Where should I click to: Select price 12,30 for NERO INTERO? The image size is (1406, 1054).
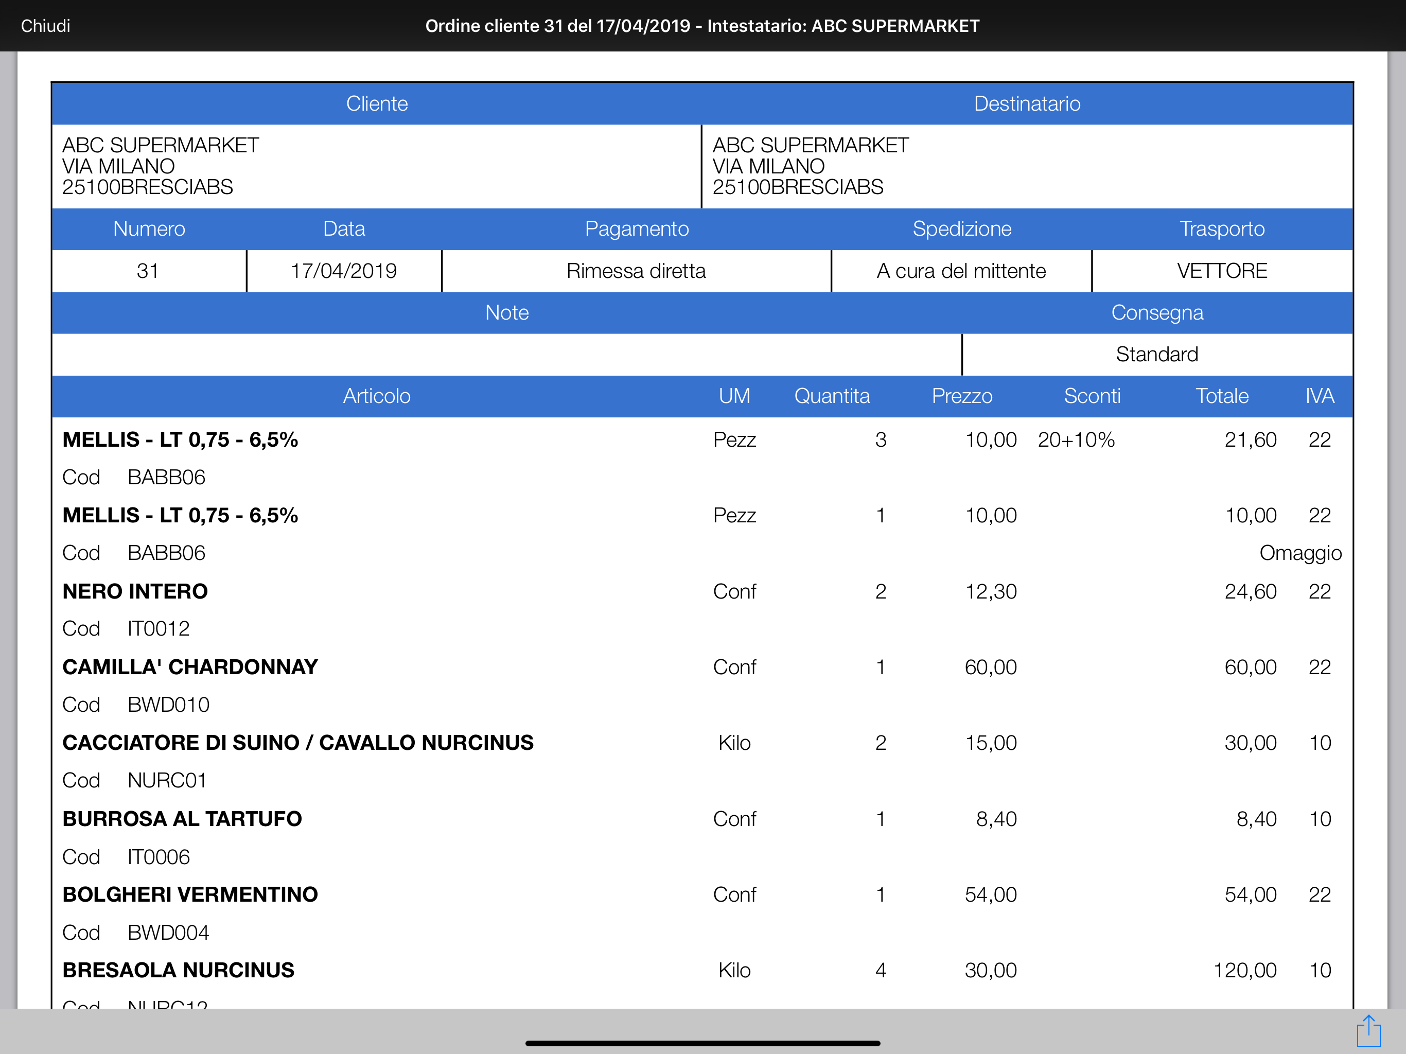[x=991, y=592]
